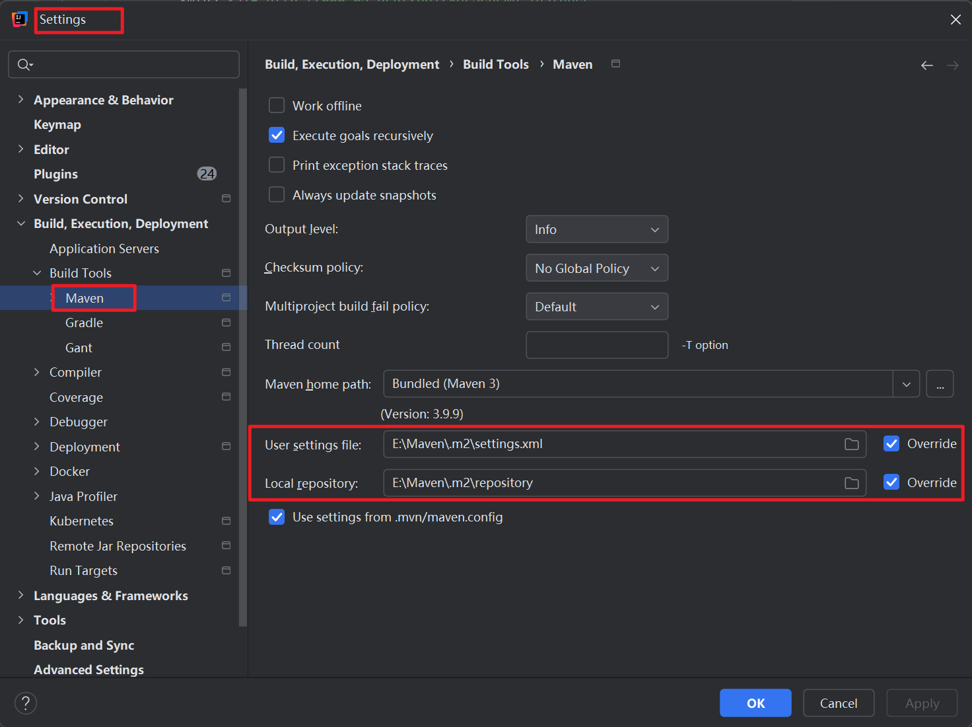Expand the Docker node
This screenshot has height=727, width=972.
click(x=36, y=471)
